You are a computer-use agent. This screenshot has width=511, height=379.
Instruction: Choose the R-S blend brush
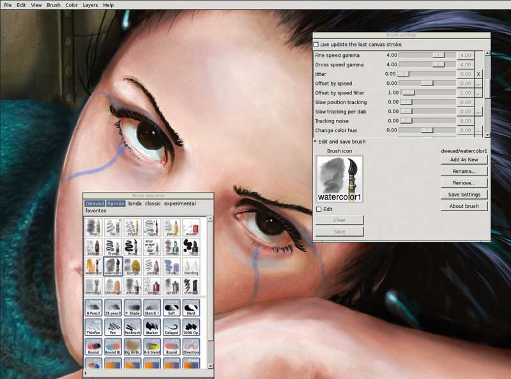pos(152,346)
